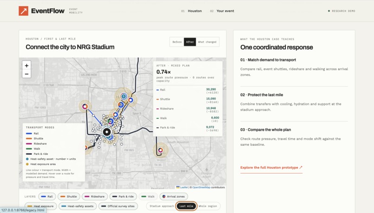Click the 03 · Compare the whole plan heading
Screen dimensions: 374x213
point(265,130)
